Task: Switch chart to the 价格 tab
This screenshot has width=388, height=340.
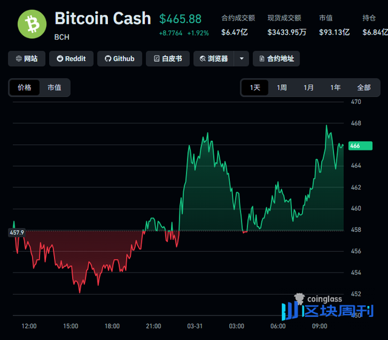Action: (24, 87)
